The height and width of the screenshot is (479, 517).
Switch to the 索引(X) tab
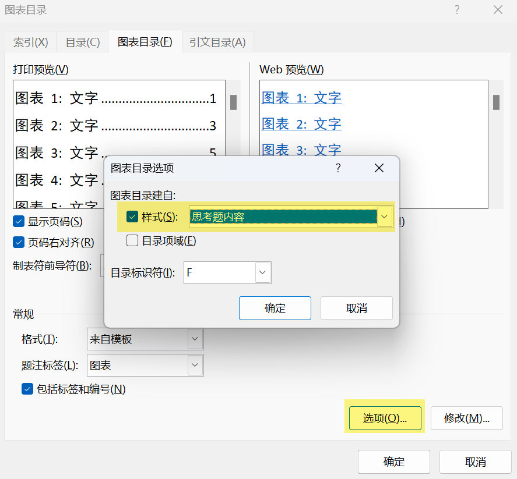[x=31, y=42]
